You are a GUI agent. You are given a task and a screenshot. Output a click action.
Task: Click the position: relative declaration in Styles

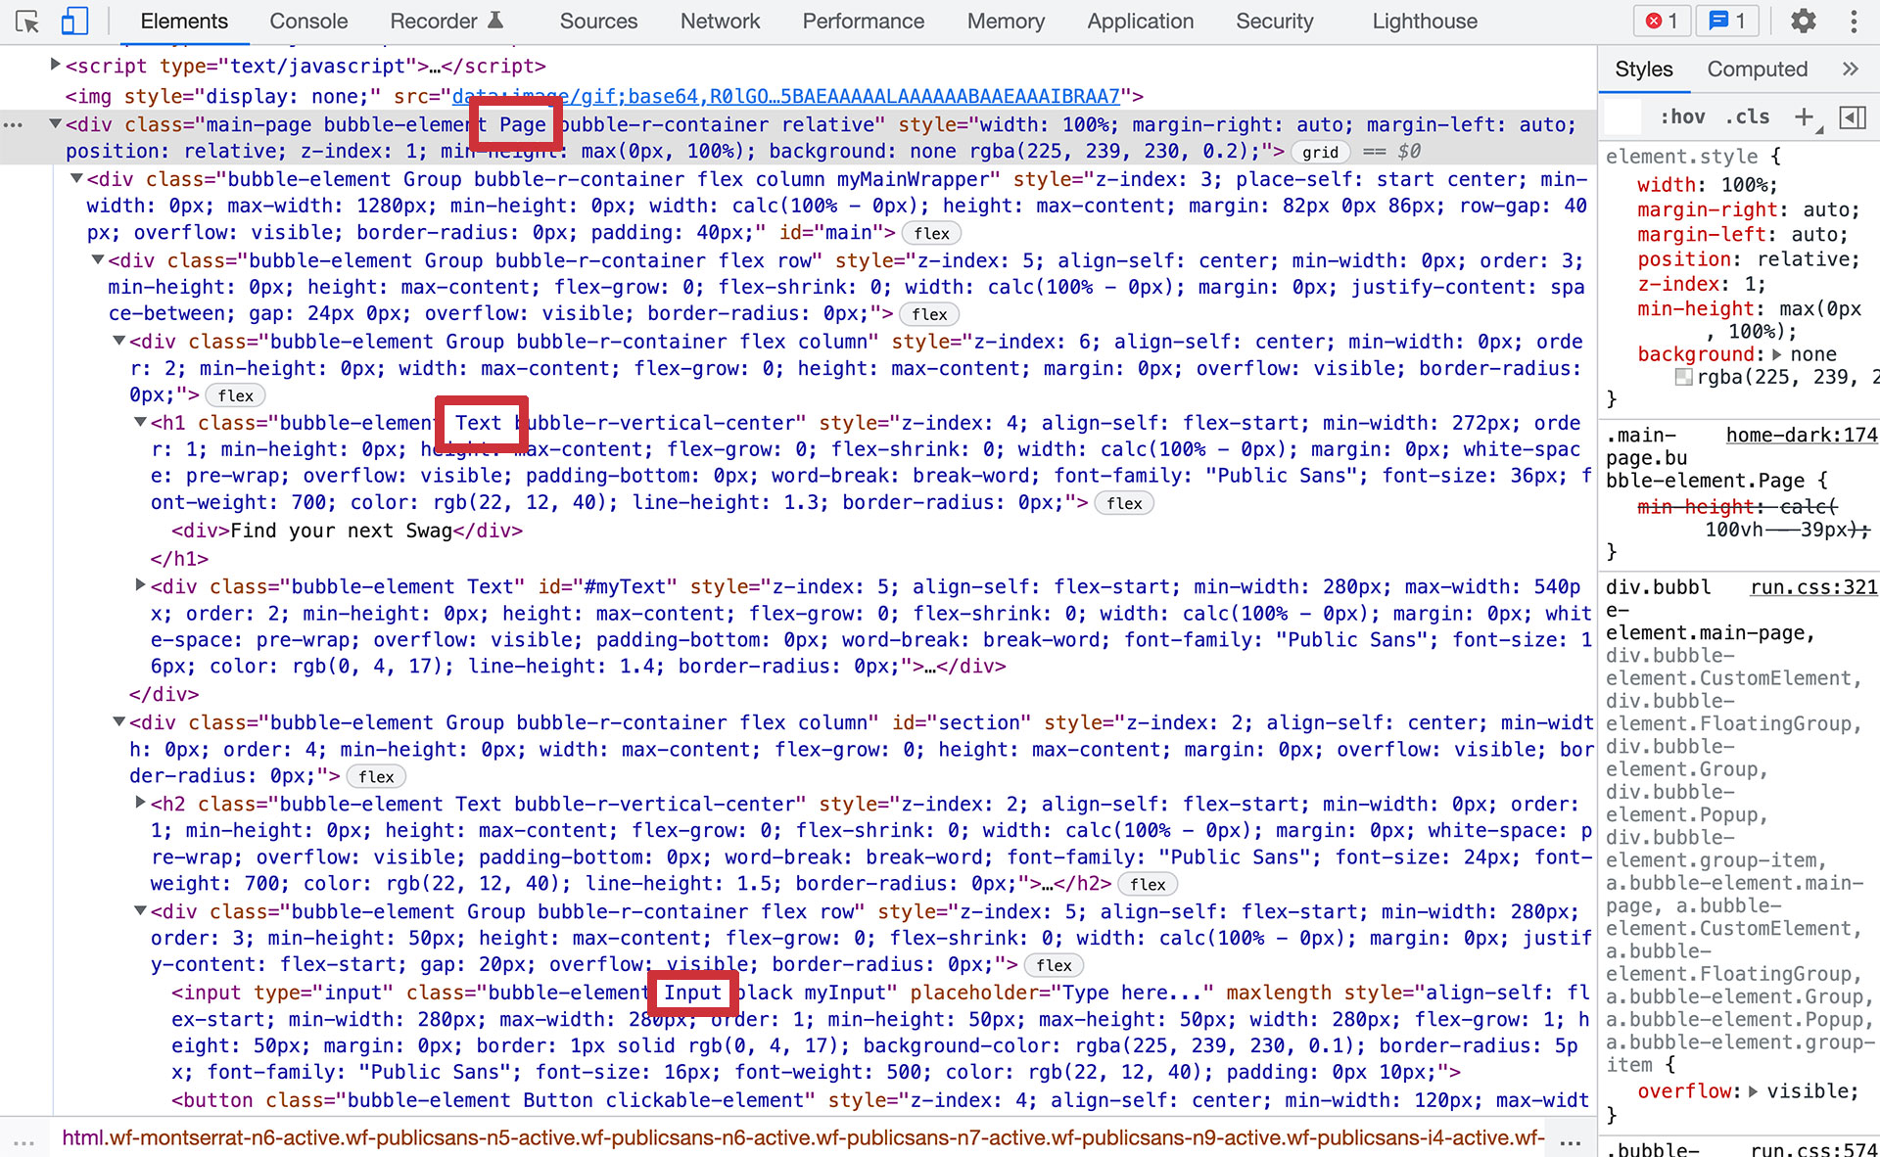point(1748,259)
